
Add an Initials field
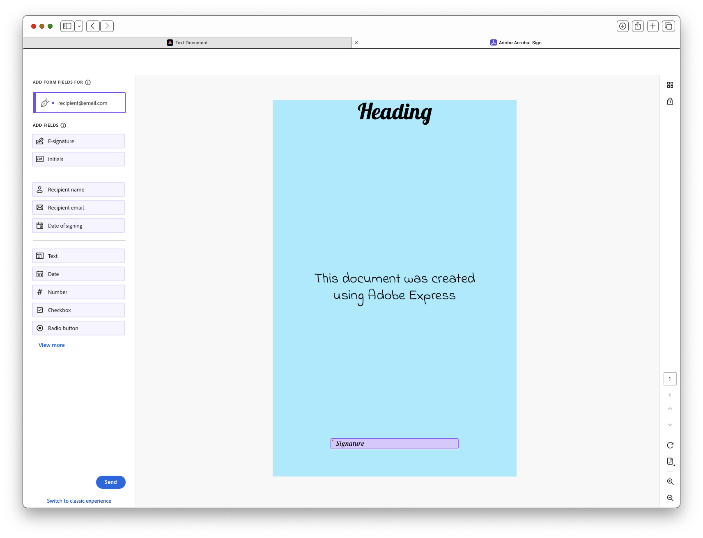pos(78,159)
